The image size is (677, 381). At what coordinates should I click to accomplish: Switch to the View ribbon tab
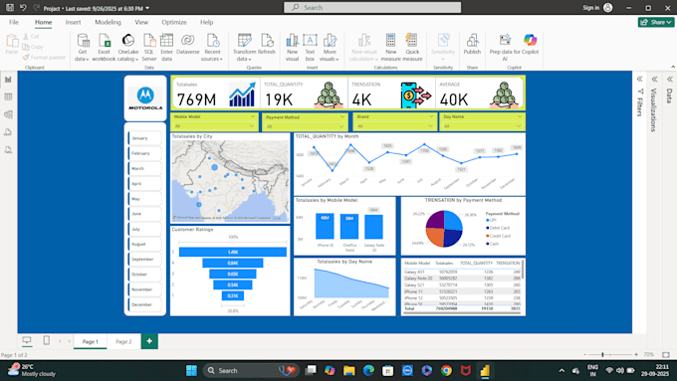point(141,22)
